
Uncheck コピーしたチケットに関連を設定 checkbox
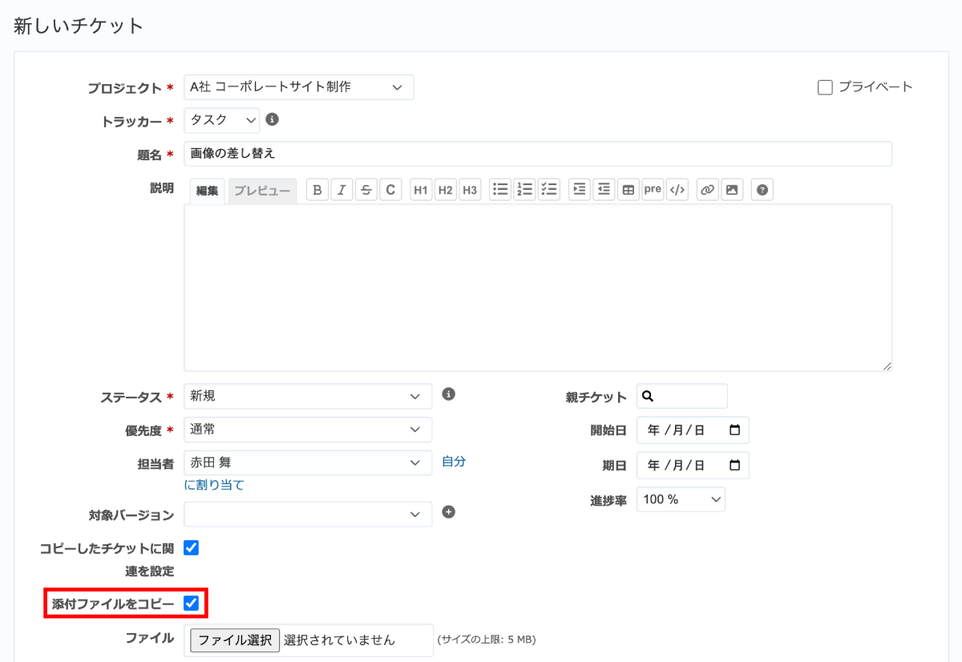click(x=191, y=548)
